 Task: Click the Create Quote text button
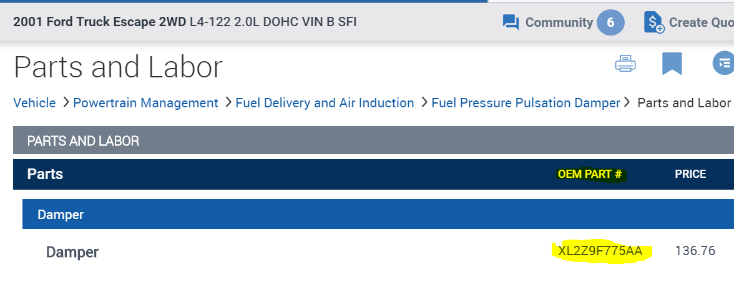(x=701, y=23)
